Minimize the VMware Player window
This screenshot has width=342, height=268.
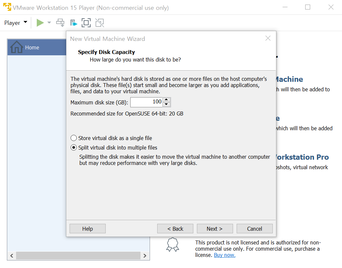285,7
